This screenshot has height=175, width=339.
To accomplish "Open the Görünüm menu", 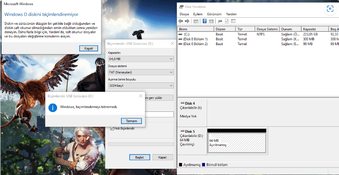I will (214, 14).
